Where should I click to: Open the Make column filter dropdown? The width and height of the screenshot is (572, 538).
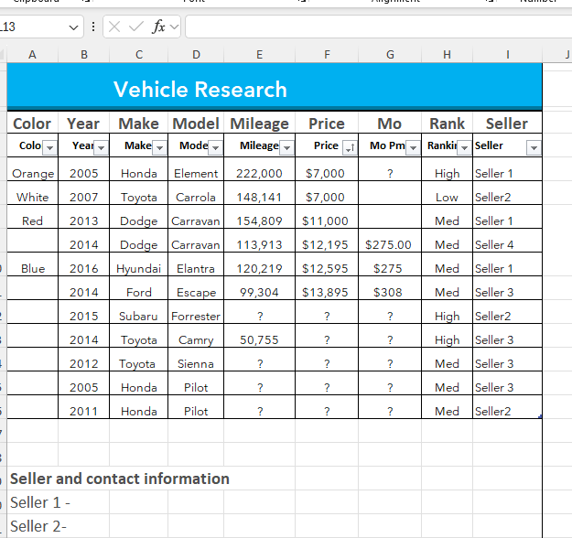pos(160,147)
